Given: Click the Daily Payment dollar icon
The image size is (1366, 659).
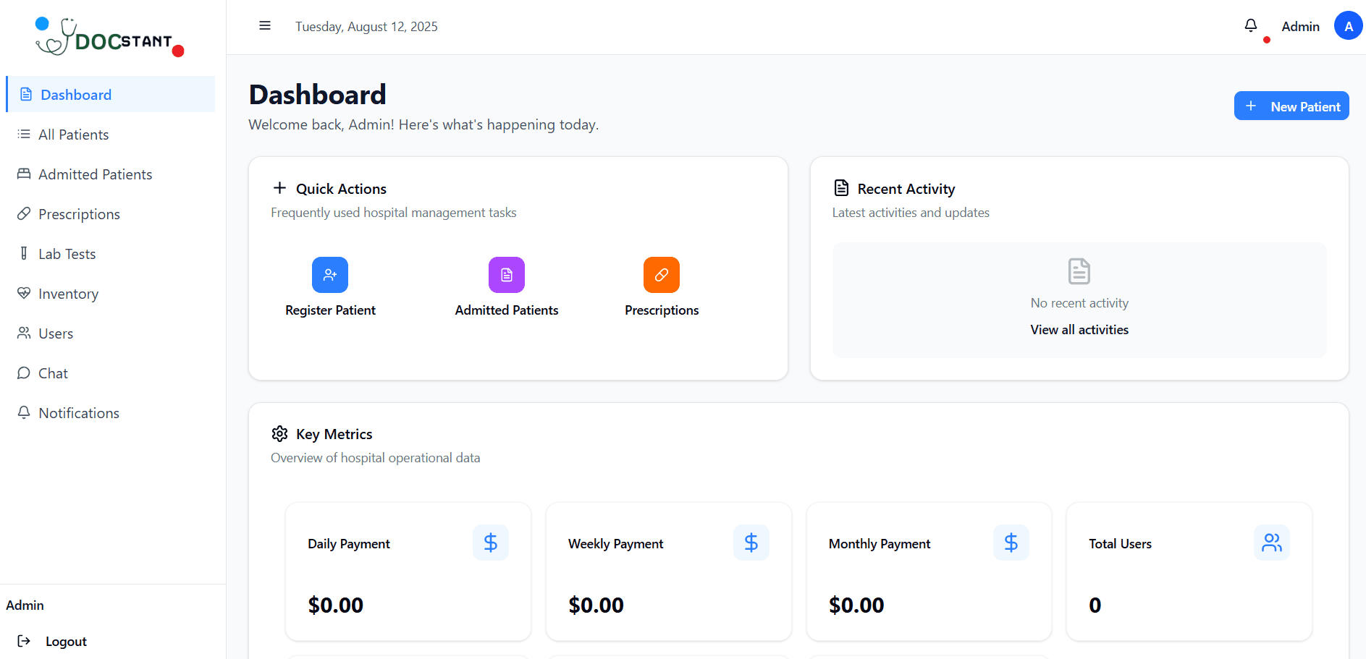Looking at the screenshot, I should 490,543.
